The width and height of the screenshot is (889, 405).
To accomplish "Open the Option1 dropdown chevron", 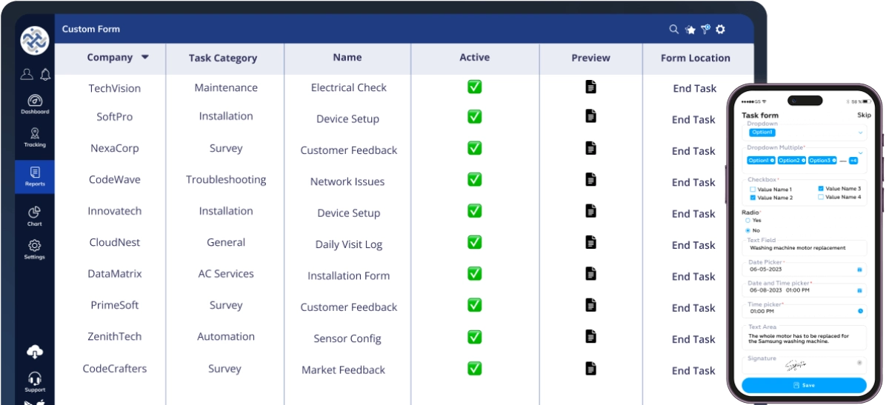I will (x=860, y=133).
